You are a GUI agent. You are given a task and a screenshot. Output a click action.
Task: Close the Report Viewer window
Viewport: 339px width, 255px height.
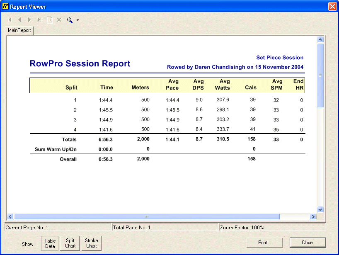tap(332, 7)
